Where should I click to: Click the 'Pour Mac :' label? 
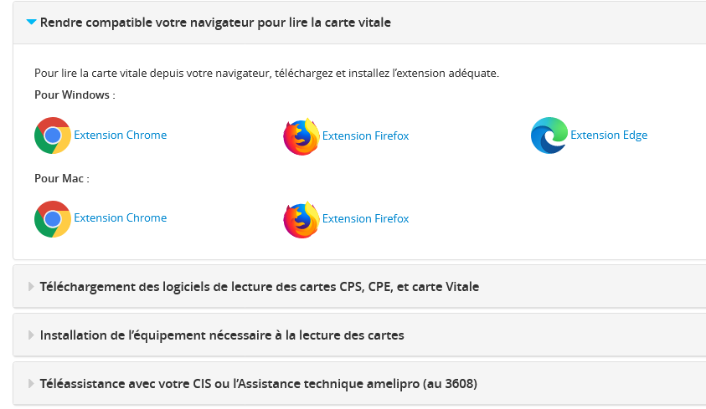click(x=62, y=178)
